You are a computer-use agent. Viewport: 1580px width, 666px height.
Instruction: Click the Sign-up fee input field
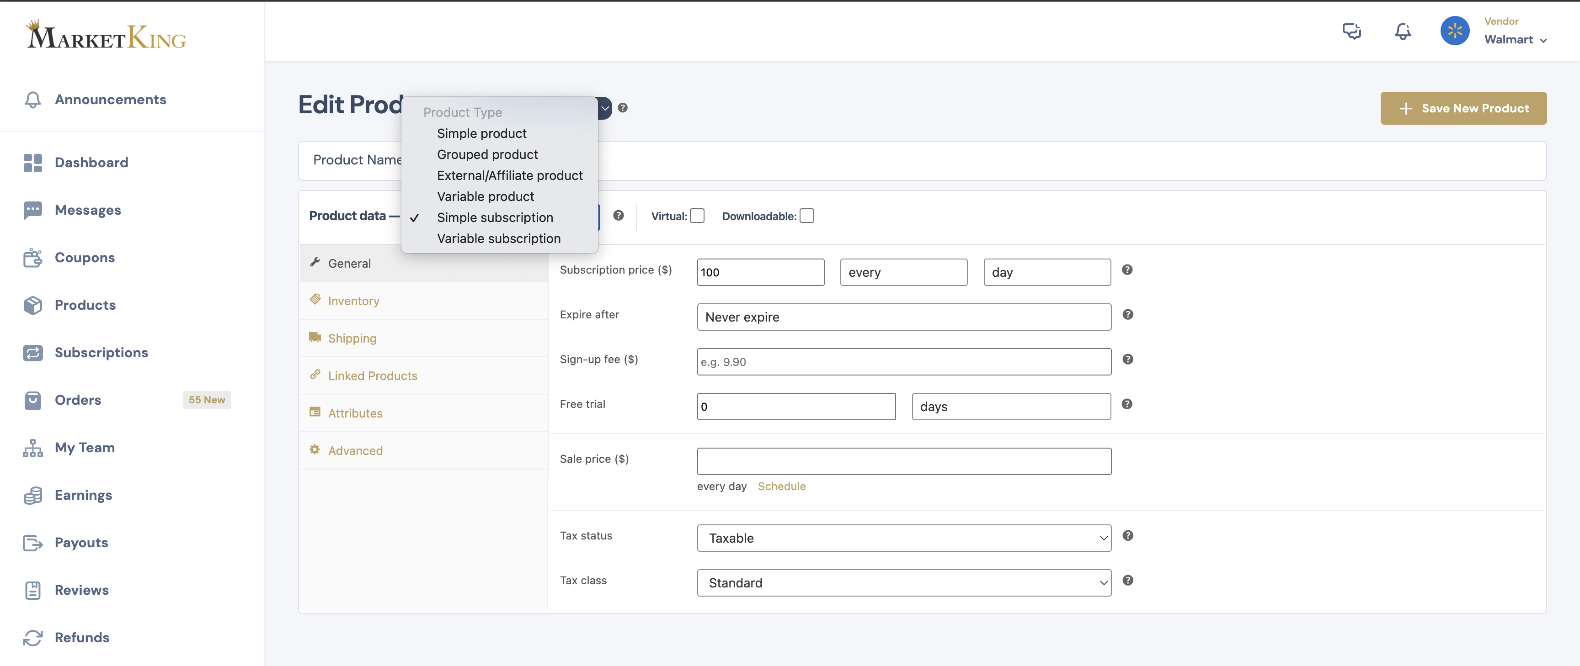(903, 361)
